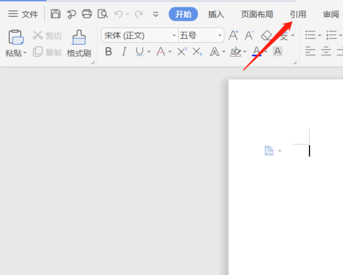This screenshot has height=275, width=343.
Task: Open Print Preview icon
Action: click(x=102, y=14)
